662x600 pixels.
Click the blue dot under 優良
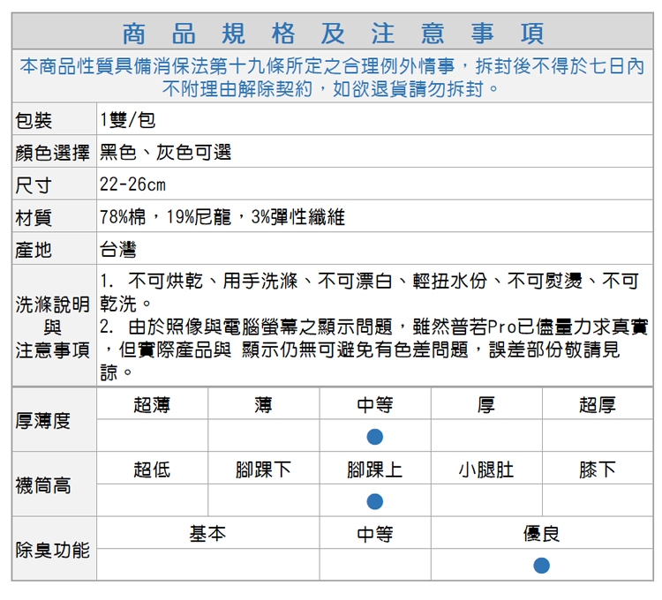[x=541, y=565]
